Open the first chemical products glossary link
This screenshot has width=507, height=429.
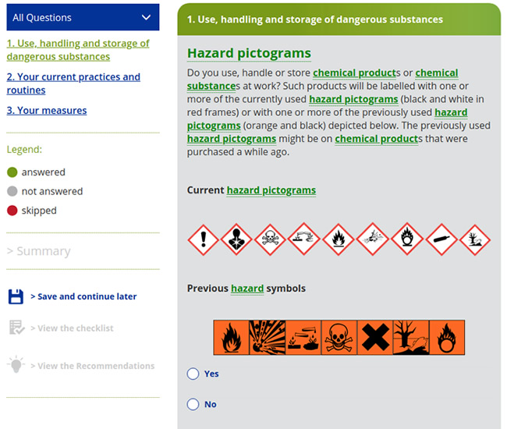[355, 73]
